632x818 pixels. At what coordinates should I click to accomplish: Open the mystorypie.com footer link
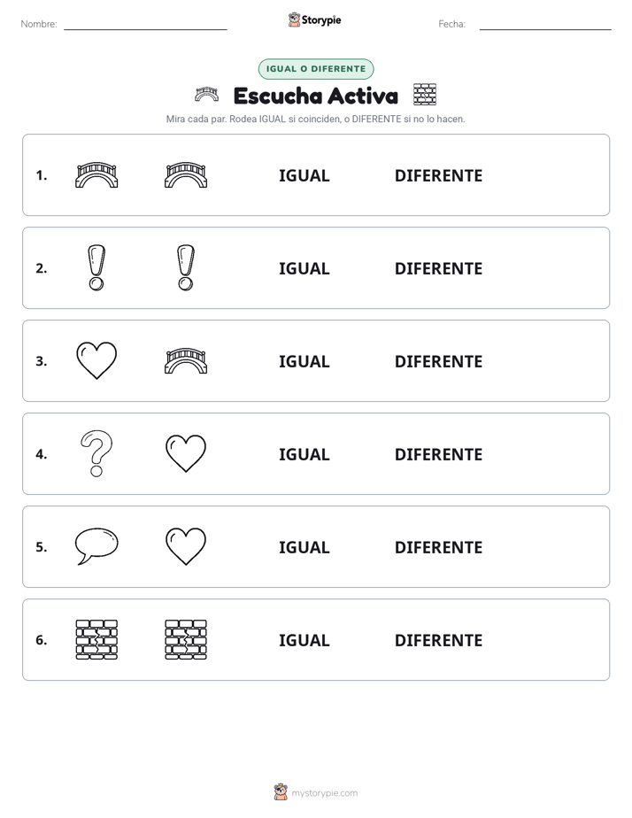[324, 793]
